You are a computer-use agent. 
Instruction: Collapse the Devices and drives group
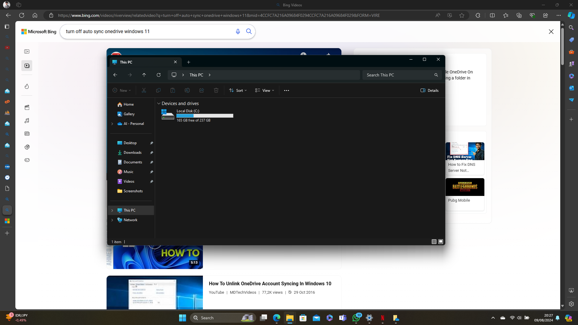(x=159, y=104)
